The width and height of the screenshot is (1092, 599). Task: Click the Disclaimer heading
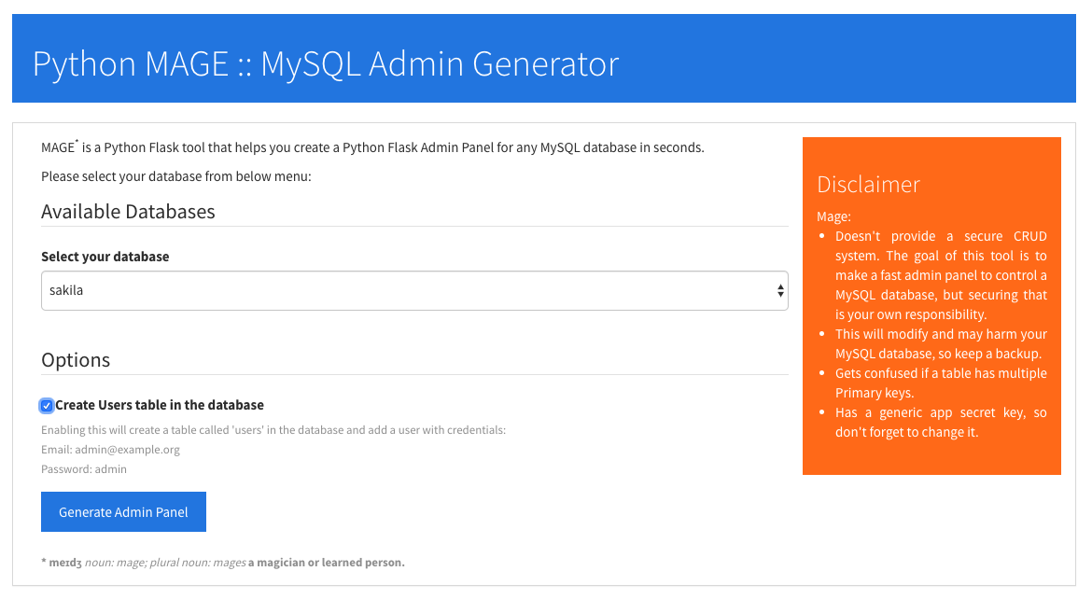pos(868,184)
